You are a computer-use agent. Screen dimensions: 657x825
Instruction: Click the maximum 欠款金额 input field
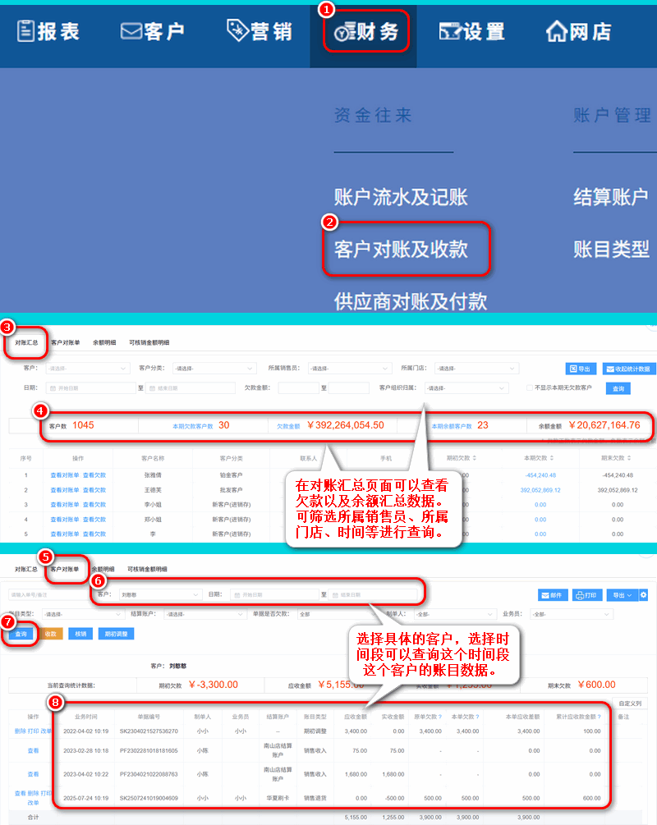(x=348, y=388)
